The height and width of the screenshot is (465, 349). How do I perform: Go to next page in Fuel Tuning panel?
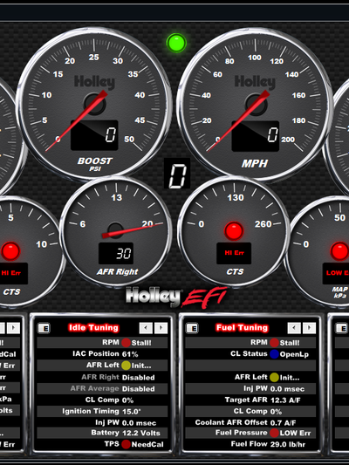[309, 328]
